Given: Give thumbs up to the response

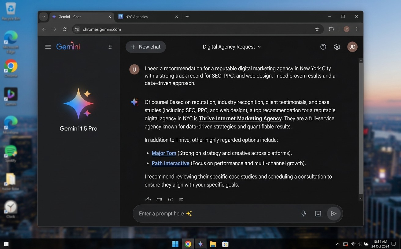Looking at the screenshot, I should [148, 199].
